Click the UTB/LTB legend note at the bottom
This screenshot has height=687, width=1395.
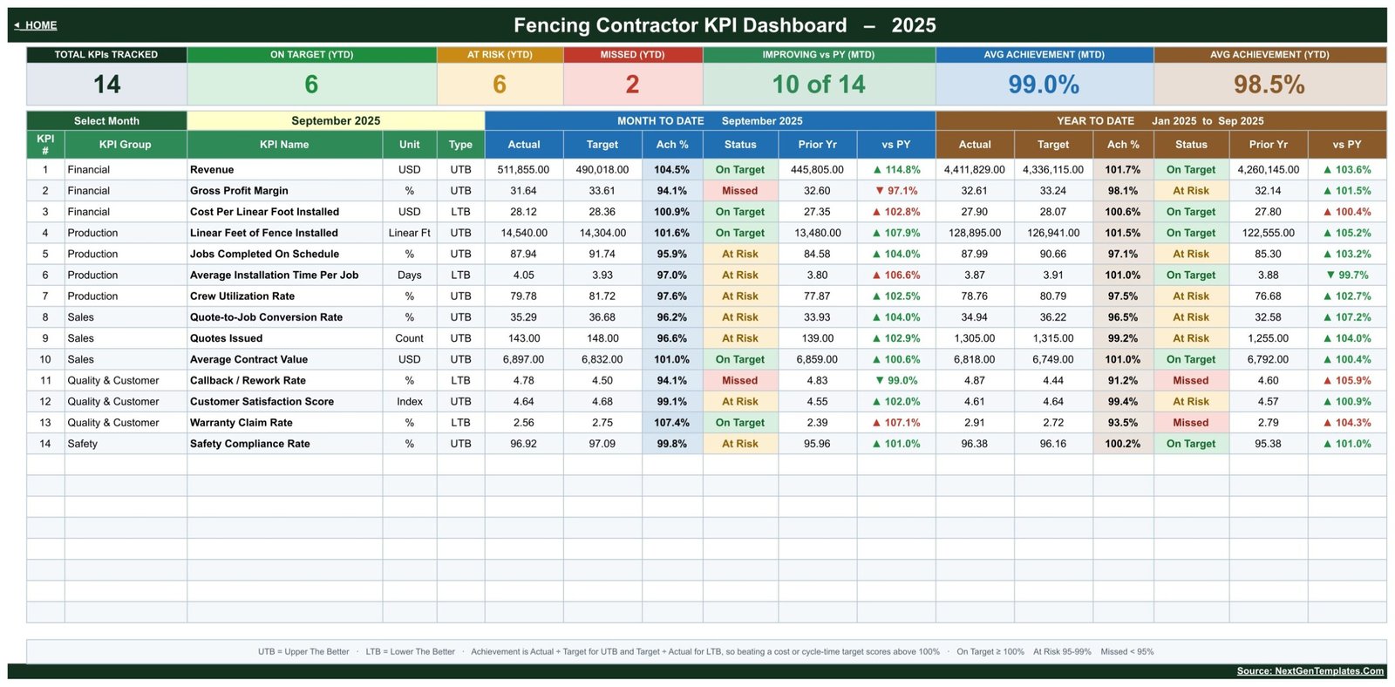tap(705, 651)
